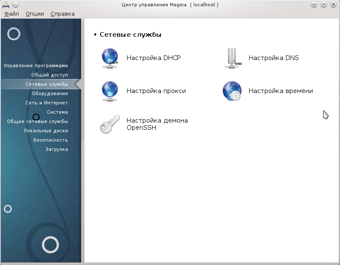
Task: Open the Файл menu
Action: (11, 14)
